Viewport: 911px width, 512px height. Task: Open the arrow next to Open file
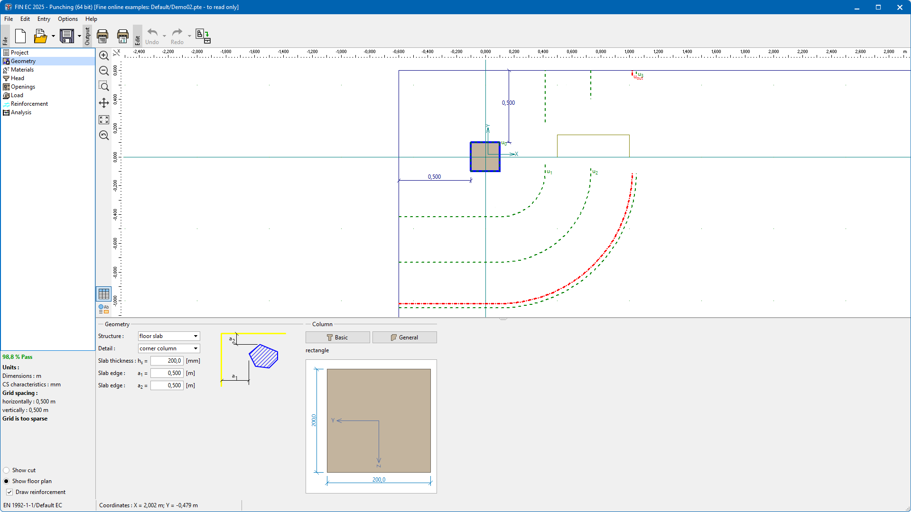pyautogui.click(x=53, y=36)
